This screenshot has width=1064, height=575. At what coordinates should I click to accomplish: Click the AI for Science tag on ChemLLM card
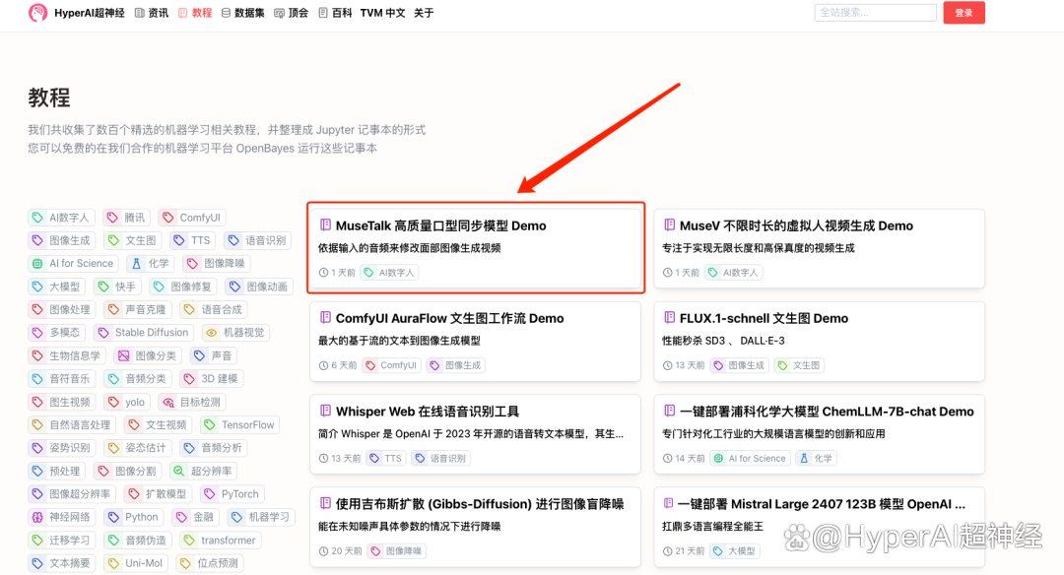point(750,459)
